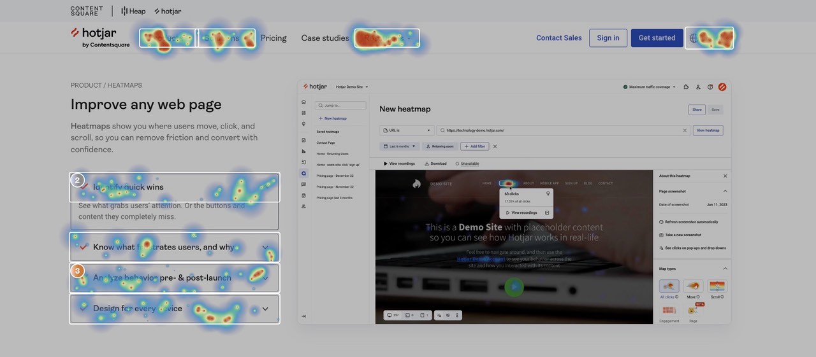Open the URL is dropdown
816x357 pixels.
(x=407, y=130)
